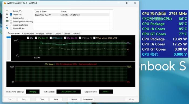Click the disk icon beside Stress local disks
189x104 pixels.
(7, 25)
